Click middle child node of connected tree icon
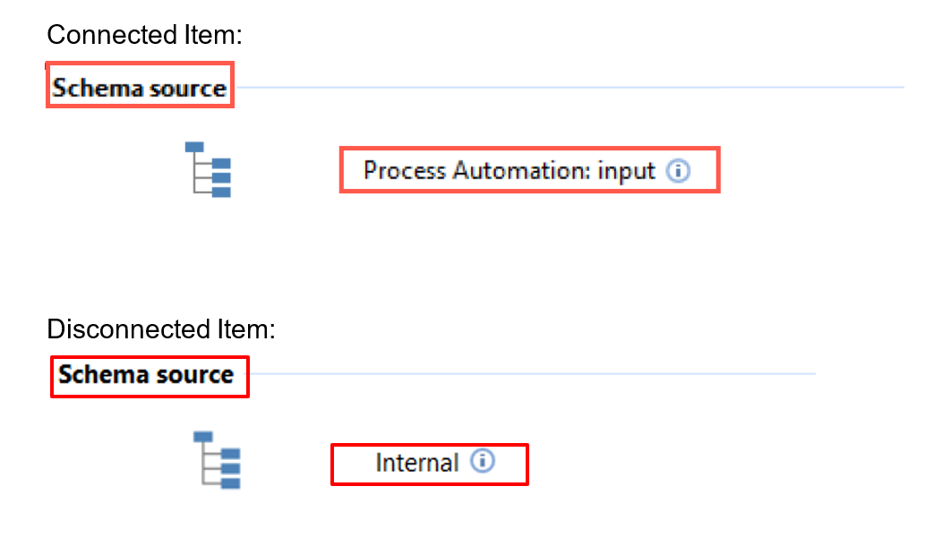This screenshot has height=546, width=942. (x=221, y=178)
